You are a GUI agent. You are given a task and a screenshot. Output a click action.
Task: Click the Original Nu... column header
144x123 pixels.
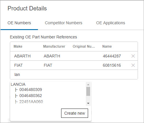pos(84,46)
